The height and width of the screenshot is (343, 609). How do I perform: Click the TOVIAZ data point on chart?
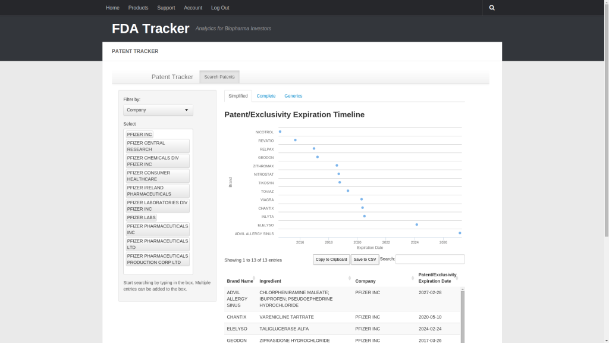click(348, 191)
